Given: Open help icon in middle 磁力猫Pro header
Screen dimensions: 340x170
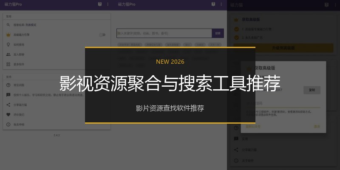Looking at the screenshot, I should click(x=213, y=4).
